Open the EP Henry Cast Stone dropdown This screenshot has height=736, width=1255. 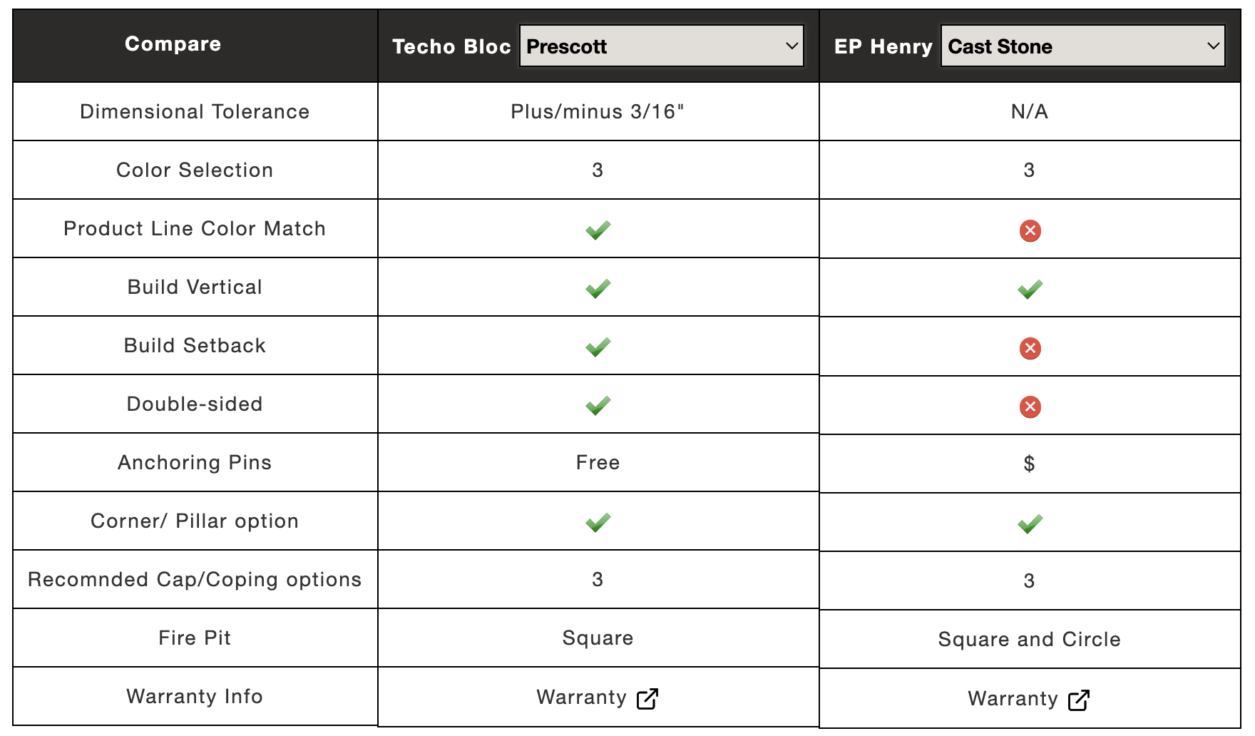[1082, 46]
